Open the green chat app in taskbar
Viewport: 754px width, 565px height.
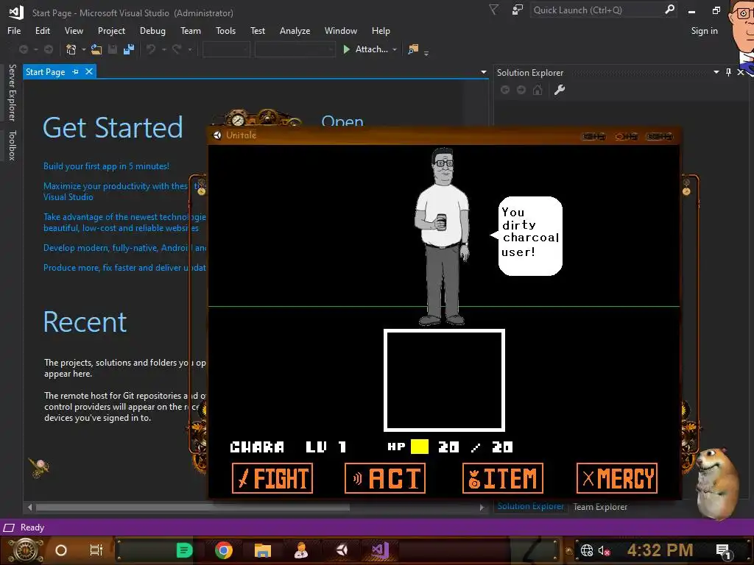pos(184,550)
